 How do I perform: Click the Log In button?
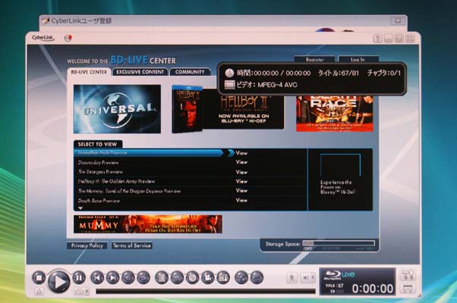(x=358, y=59)
